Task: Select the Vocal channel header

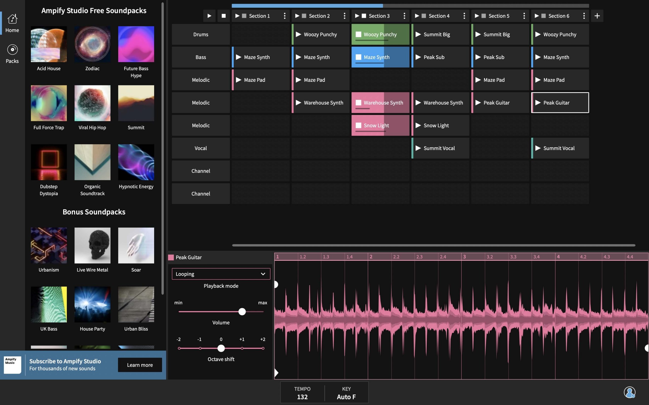Action: 201,148
